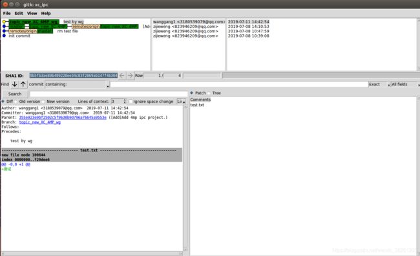Click the SHA1 ID field

pyautogui.click(x=74, y=76)
